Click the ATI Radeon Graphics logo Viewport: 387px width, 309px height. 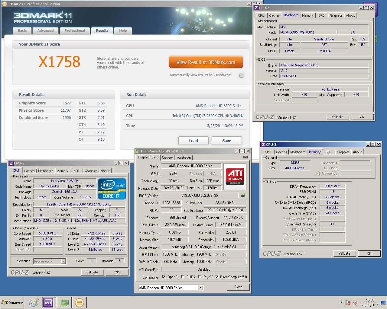coord(235,177)
